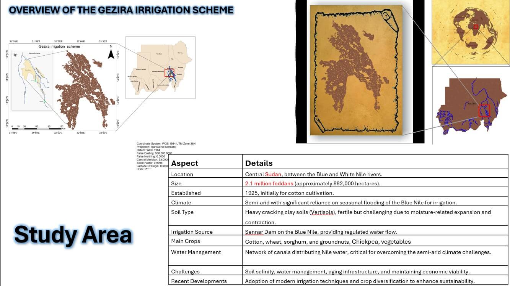Select the slide title "Overview of the Gezira Irrigation Scheme"
This screenshot has width=510, height=286.
coord(121,10)
